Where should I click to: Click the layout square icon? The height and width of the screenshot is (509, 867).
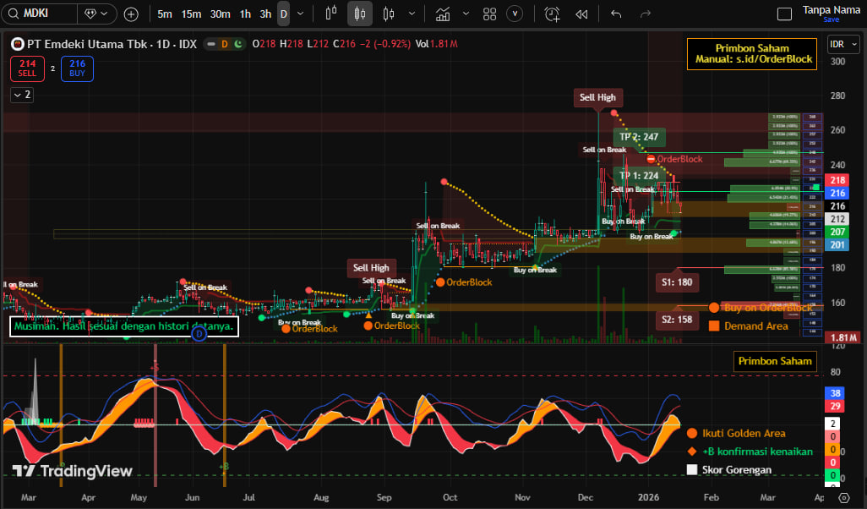point(784,14)
